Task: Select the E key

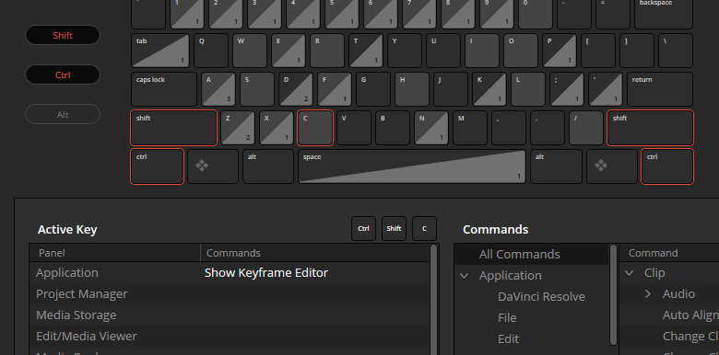Action: [x=288, y=51]
